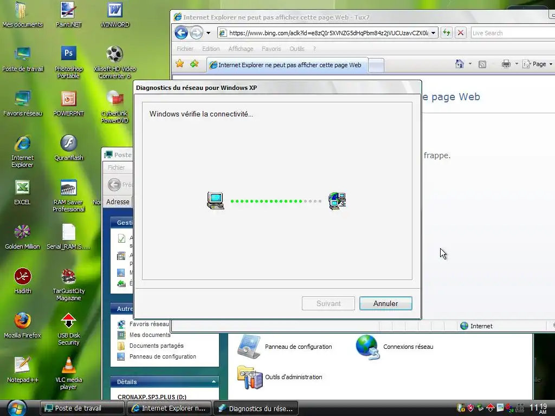This screenshot has width=555, height=416.
Task: Open the Outils menu in Internet Explorer
Action: pos(296,49)
